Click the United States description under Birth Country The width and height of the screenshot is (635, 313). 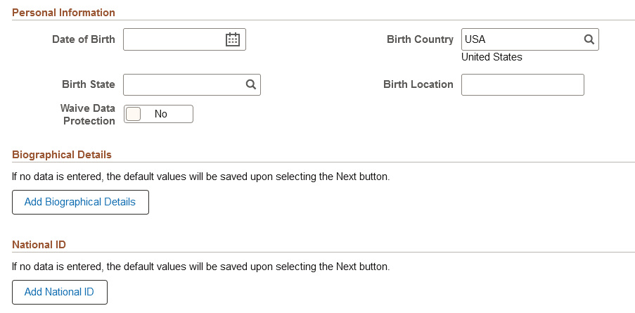(x=492, y=57)
